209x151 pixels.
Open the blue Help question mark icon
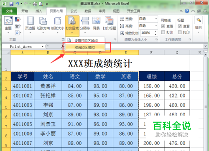coord(187,11)
